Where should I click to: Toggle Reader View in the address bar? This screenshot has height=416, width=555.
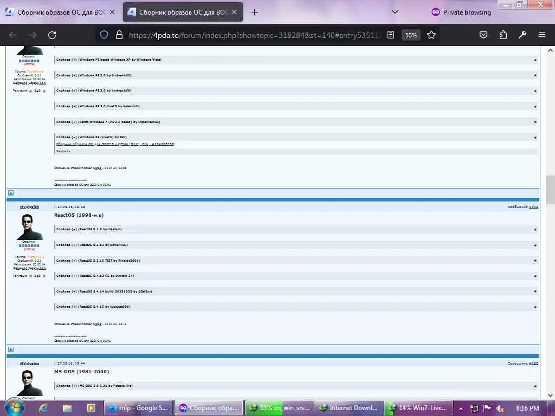(x=391, y=35)
